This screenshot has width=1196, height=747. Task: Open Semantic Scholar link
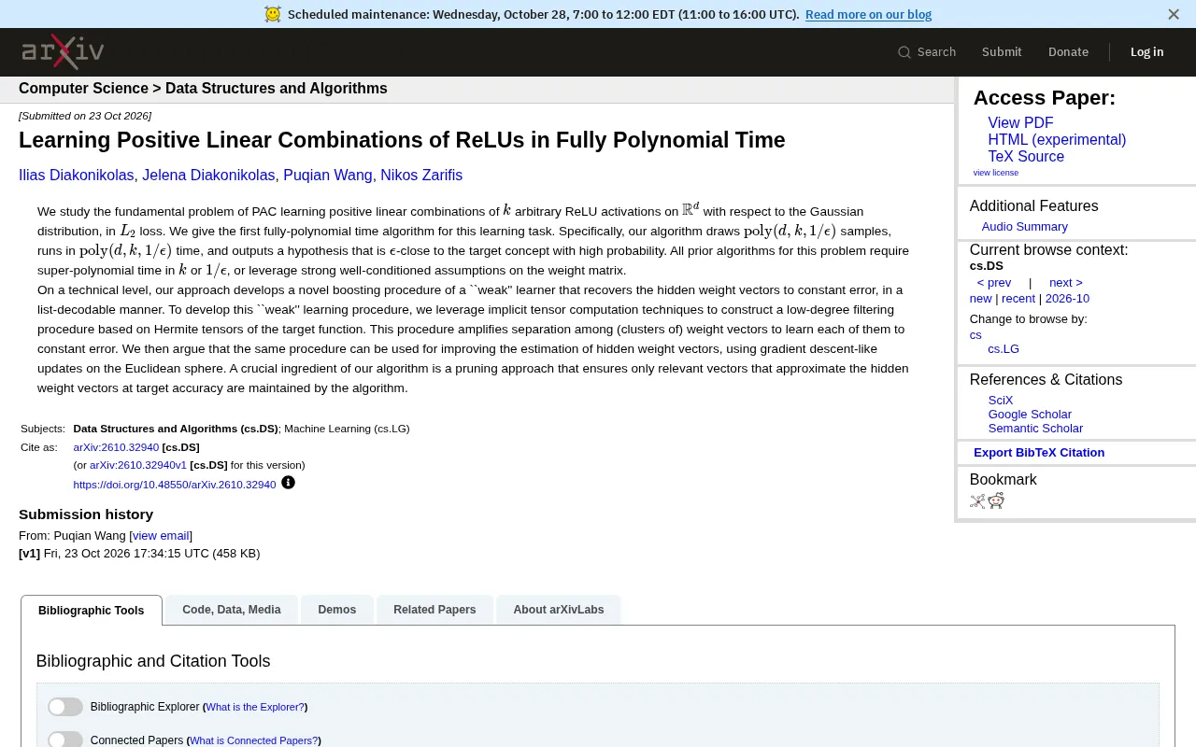(1035, 429)
